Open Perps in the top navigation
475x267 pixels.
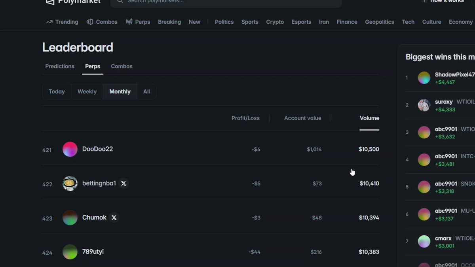138,22
